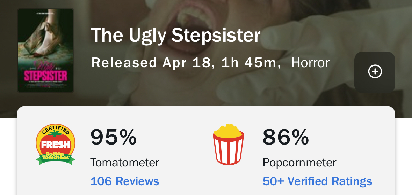
Task: Click the Popcornmeter label
Action: [x=299, y=163]
